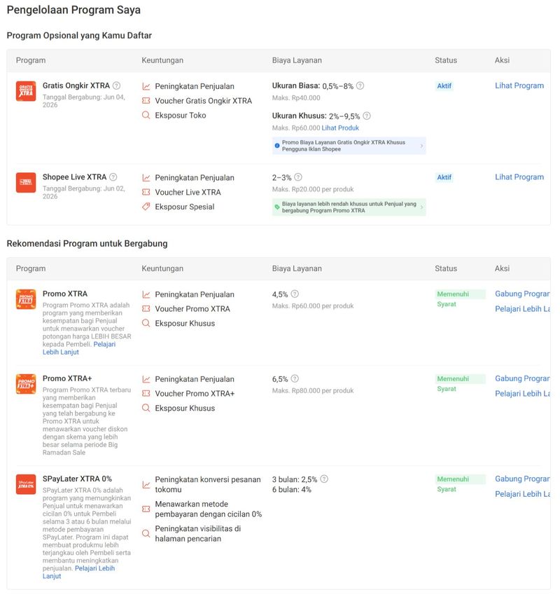Click 'Tanggal Bergabung: Jun 04, 2026' text
Screen dimensions: 560x597
point(84,101)
